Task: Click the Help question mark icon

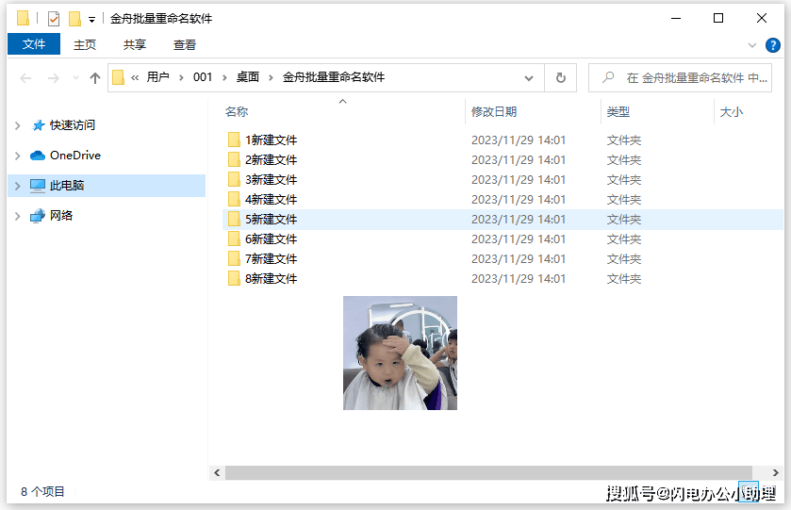Action: click(772, 45)
